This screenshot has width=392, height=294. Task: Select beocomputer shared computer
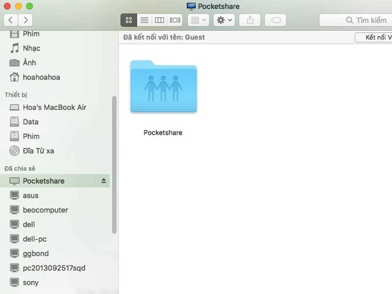[x=45, y=210]
